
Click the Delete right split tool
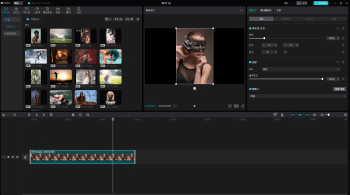pyautogui.click(x=44, y=114)
